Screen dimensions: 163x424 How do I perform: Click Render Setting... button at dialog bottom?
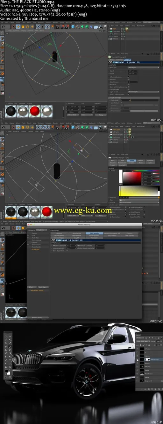[x=38, y=317]
